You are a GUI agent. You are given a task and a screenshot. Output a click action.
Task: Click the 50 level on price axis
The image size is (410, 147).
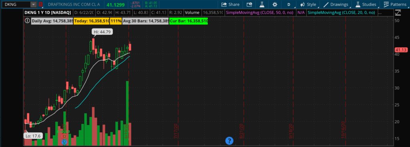[x=397, y=20]
